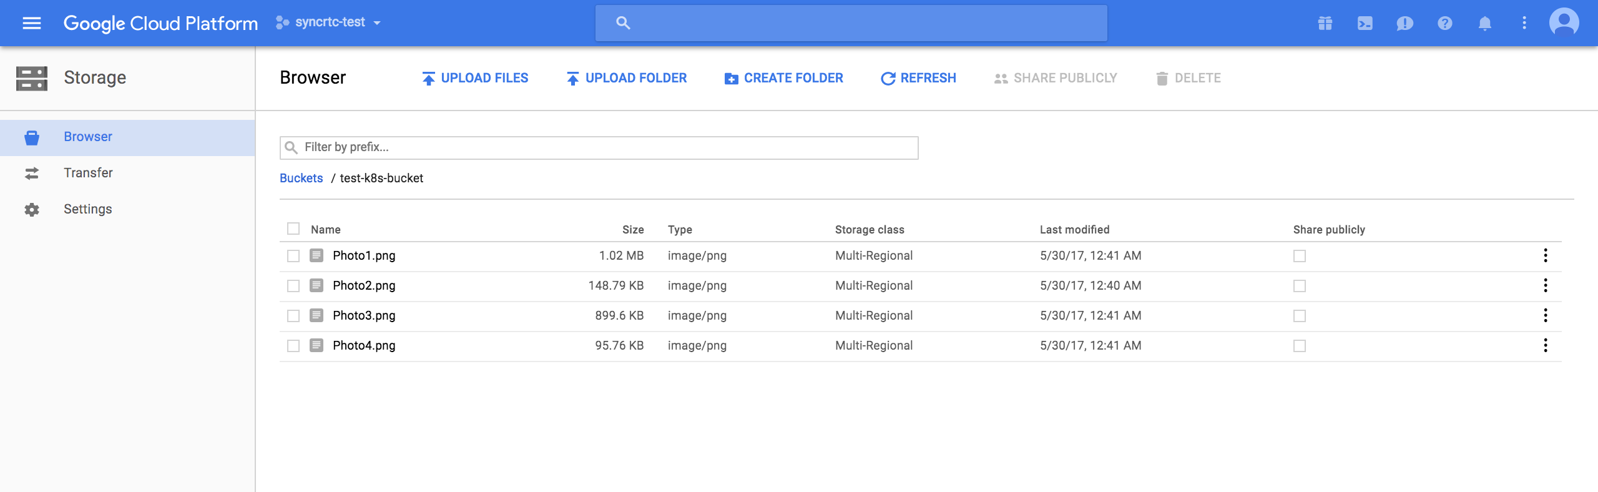The height and width of the screenshot is (492, 1598).
Task: Open the hamburger navigation menu
Action: (x=32, y=23)
